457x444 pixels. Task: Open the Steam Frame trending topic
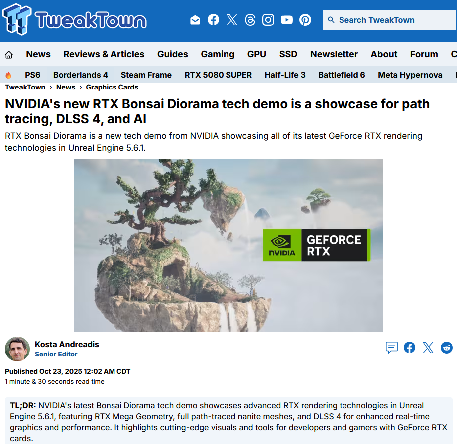[146, 75]
